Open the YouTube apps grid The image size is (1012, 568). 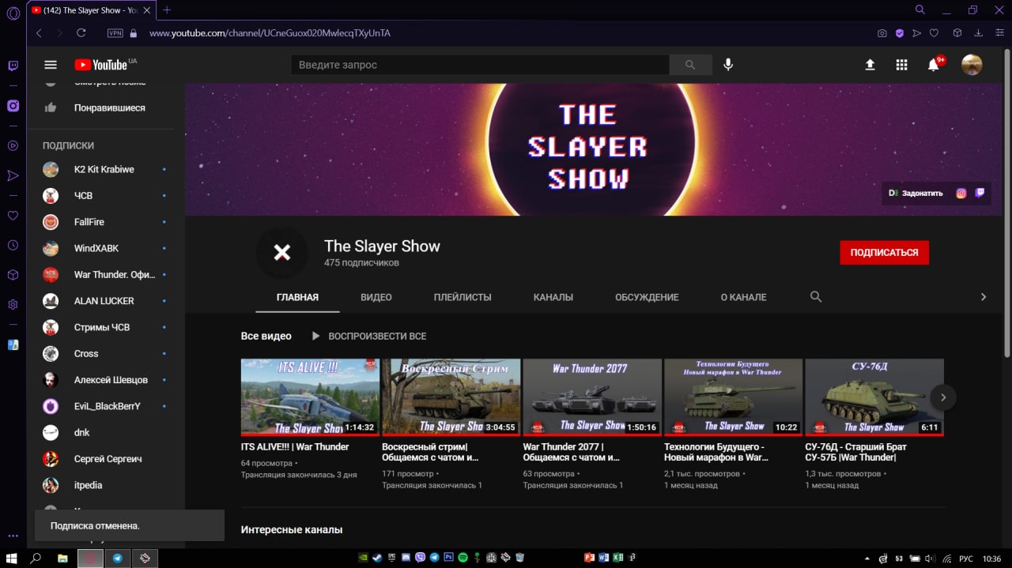click(x=901, y=65)
